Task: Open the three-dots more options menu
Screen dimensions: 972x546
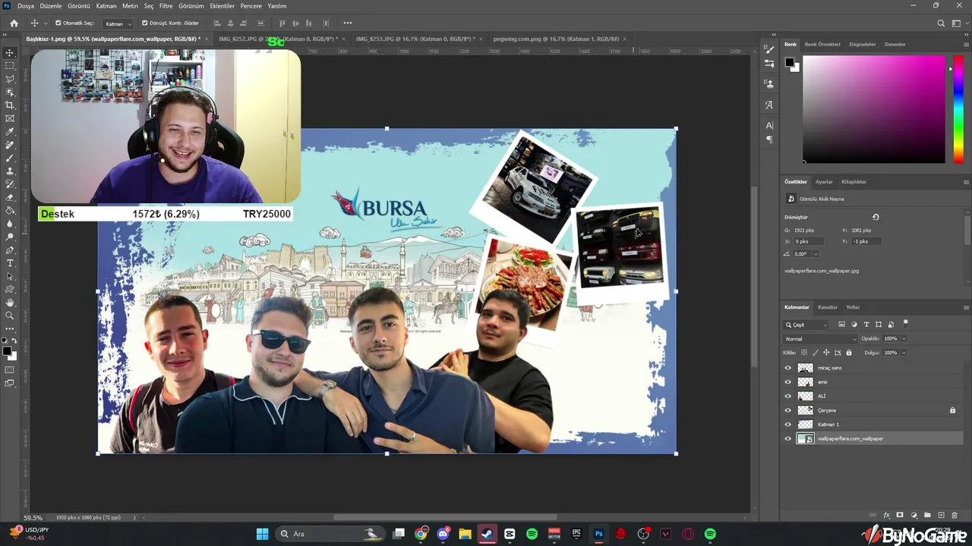Action: (x=348, y=24)
